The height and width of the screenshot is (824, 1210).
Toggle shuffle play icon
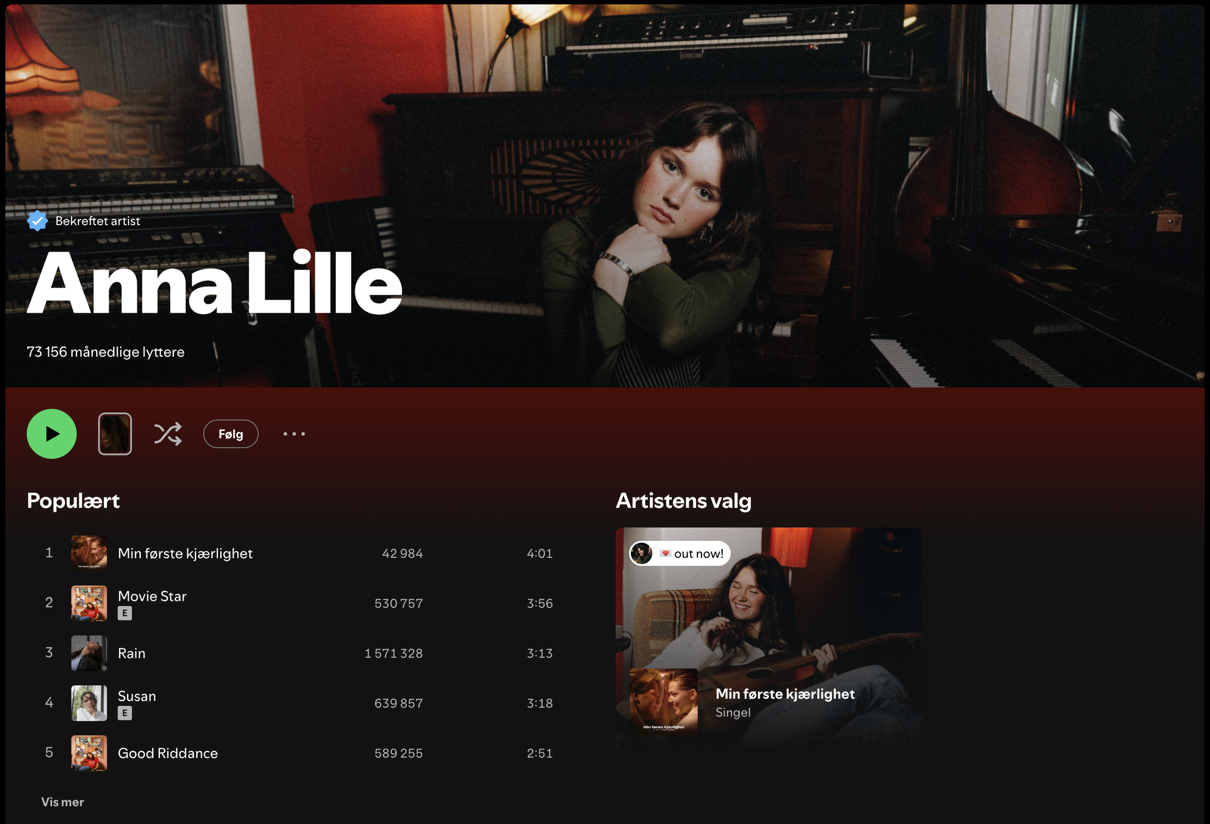point(167,434)
